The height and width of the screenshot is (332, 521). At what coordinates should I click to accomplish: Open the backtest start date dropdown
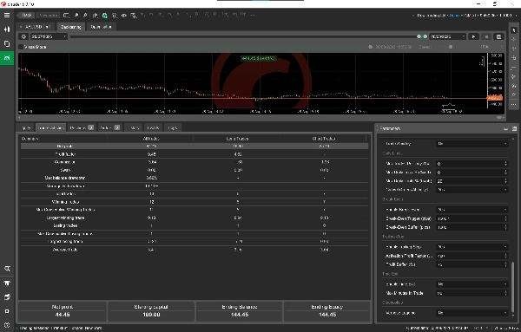pos(49,36)
